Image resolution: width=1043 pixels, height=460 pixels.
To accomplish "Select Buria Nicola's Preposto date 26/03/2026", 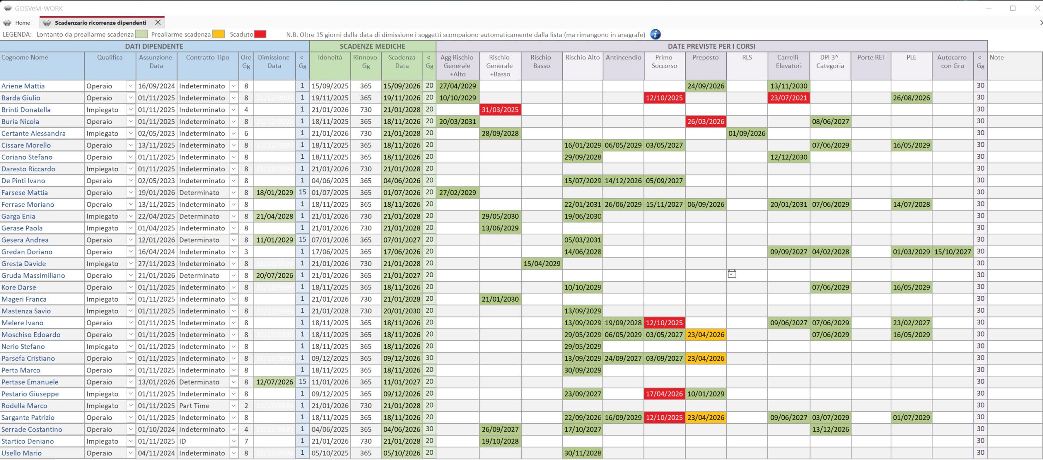I will [706, 121].
